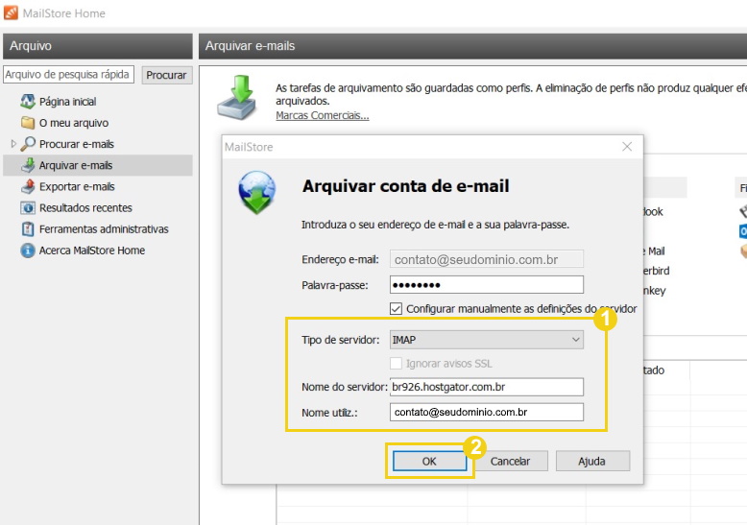The height and width of the screenshot is (525, 747).
Task: Go to Procurar e-mails
Action: [77, 144]
